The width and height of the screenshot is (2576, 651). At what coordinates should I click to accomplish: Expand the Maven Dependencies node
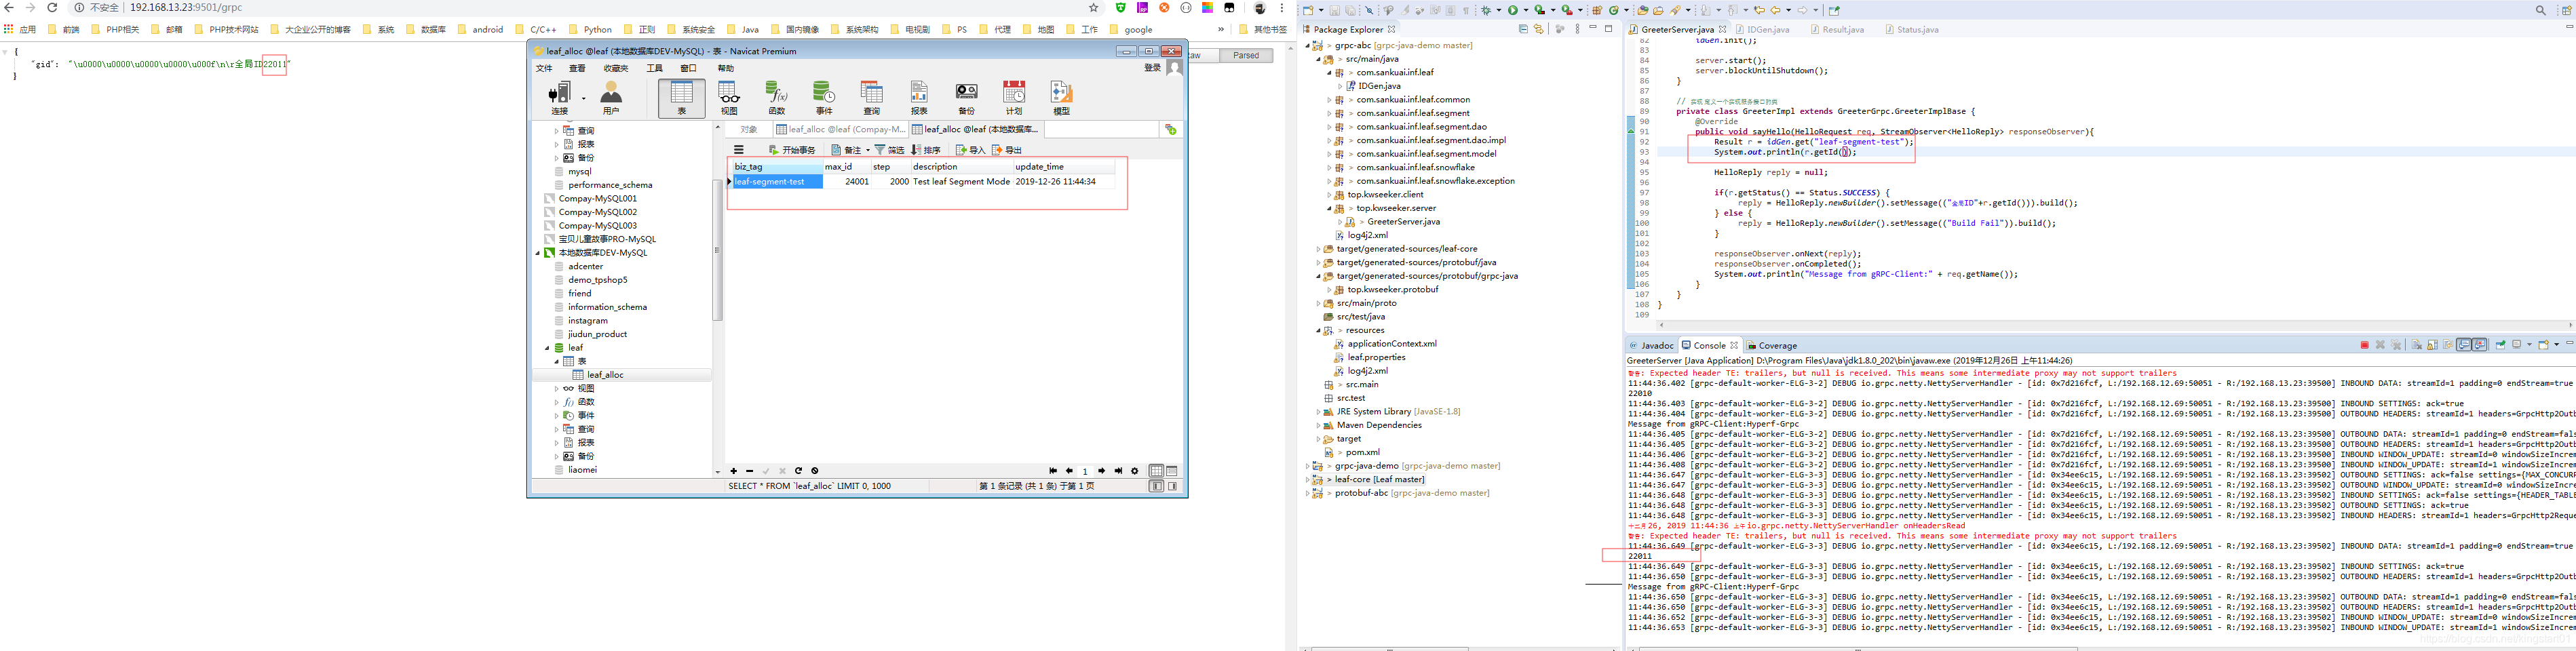pyautogui.click(x=1318, y=425)
